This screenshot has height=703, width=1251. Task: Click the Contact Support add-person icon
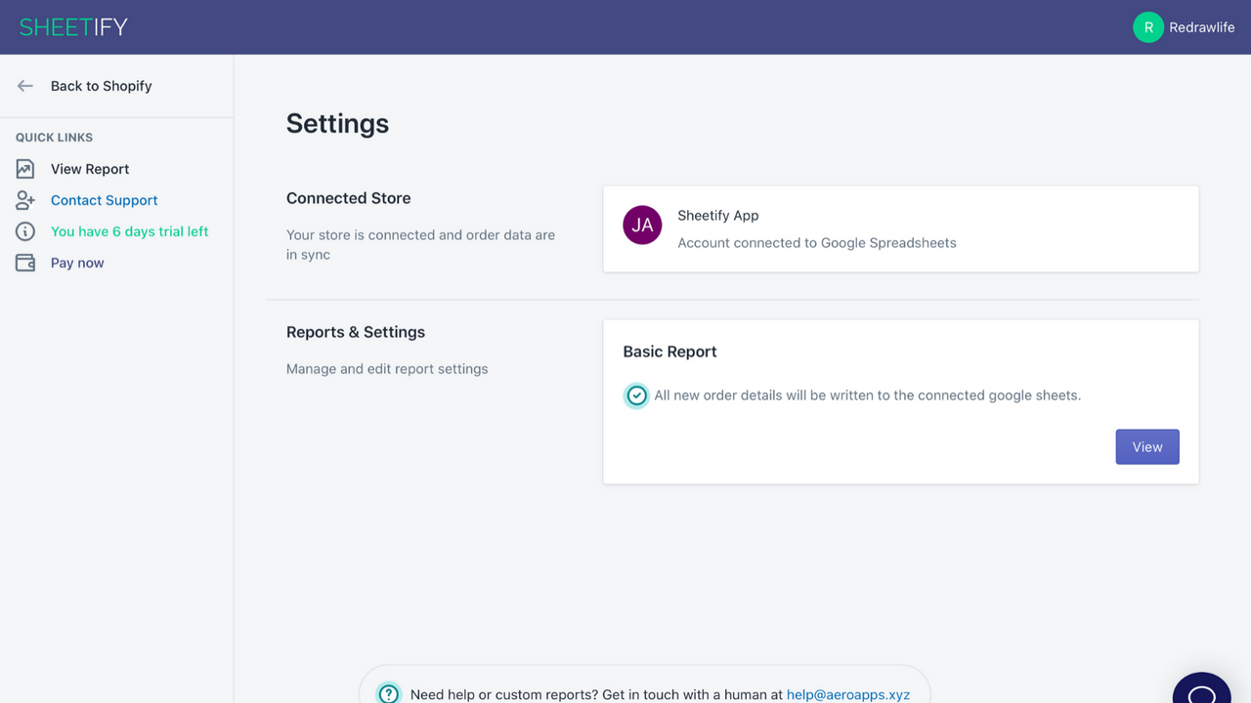pos(24,199)
